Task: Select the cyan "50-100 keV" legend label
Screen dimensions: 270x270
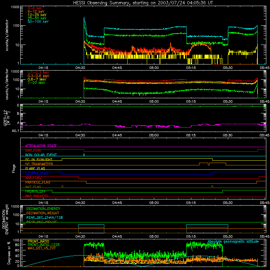Action: point(38,22)
